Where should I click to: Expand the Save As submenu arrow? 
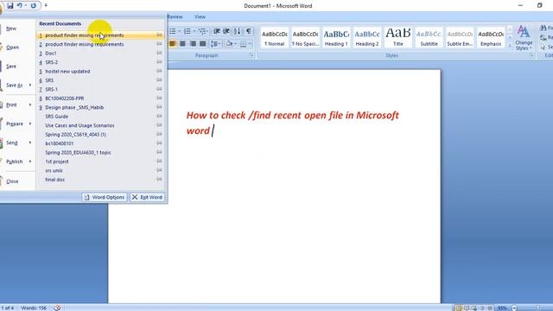pyautogui.click(x=30, y=85)
